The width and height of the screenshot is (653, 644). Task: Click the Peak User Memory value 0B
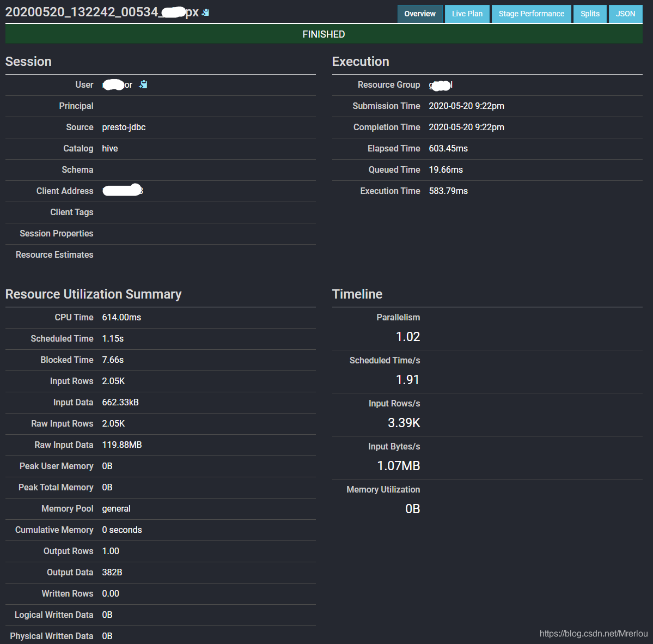[x=107, y=466]
